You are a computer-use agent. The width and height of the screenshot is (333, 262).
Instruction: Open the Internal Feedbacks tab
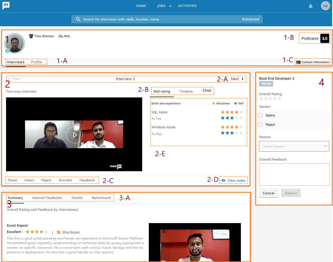coord(47,198)
